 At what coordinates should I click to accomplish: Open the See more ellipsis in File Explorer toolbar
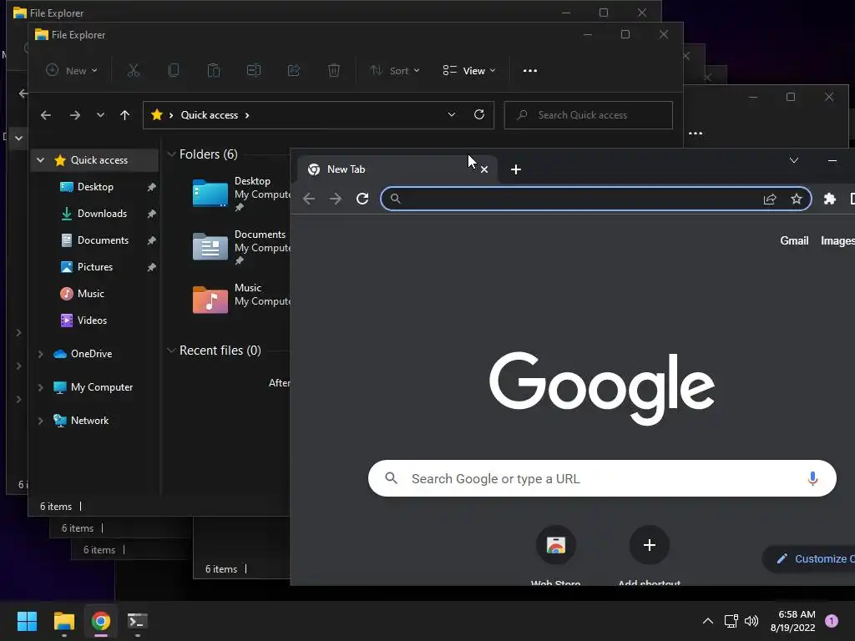pyautogui.click(x=530, y=70)
